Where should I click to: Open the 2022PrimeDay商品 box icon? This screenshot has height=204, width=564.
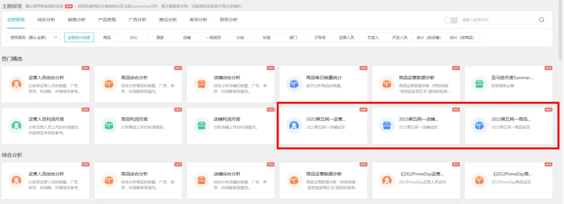479,181
